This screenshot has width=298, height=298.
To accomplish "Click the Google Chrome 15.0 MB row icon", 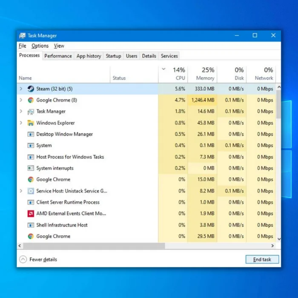I will tap(31, 179).
